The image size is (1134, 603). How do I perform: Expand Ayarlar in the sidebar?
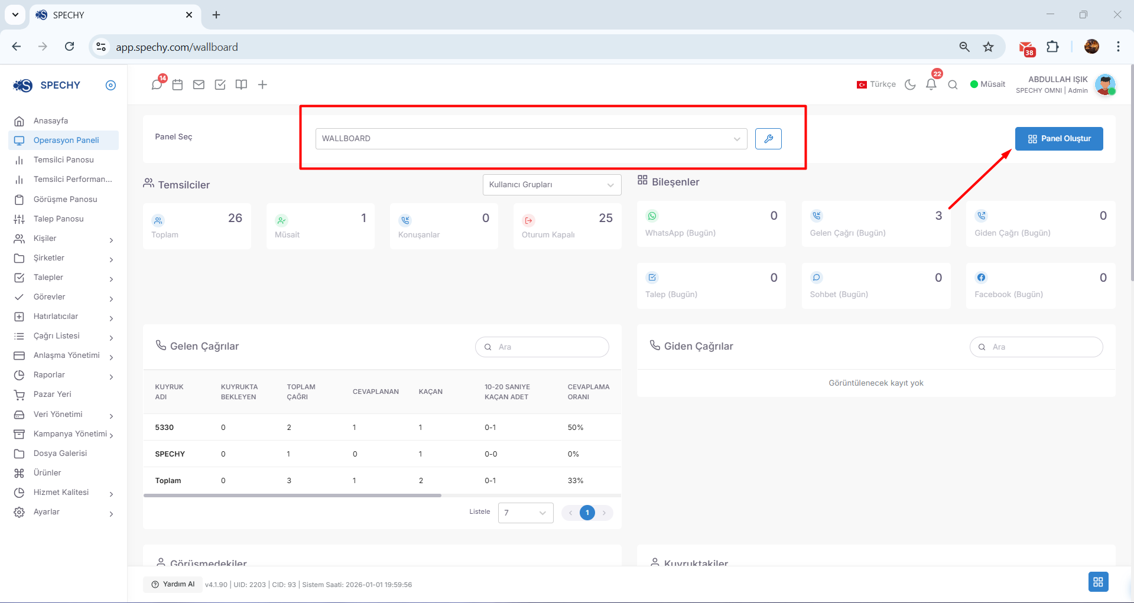coord(64,512)
